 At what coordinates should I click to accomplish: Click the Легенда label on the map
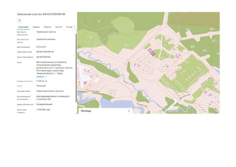(86, 111)
